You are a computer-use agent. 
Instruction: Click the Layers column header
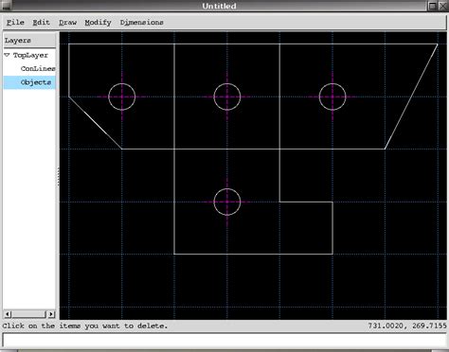pyautogui.click(x=29, y=41)
